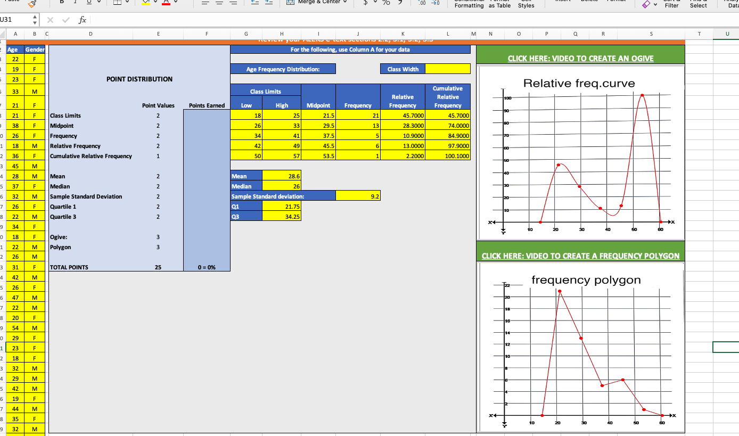Viewport: 739px width, 436px height.
Task: Click the Format as Table icon
Action: (498, 4)
